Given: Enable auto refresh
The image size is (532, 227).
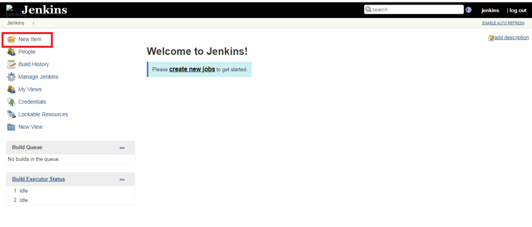Looking at the screenshot, I should point(503,23).
